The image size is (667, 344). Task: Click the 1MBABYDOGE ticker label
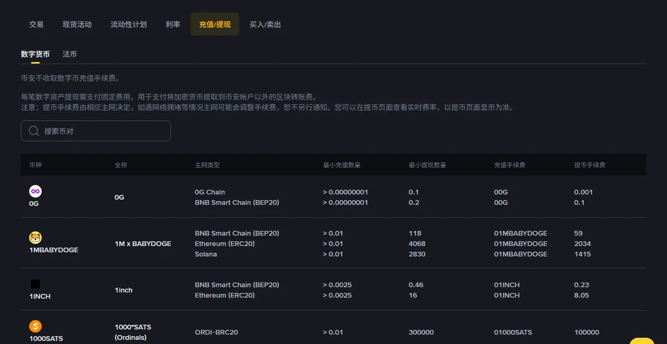pos(54,250)
